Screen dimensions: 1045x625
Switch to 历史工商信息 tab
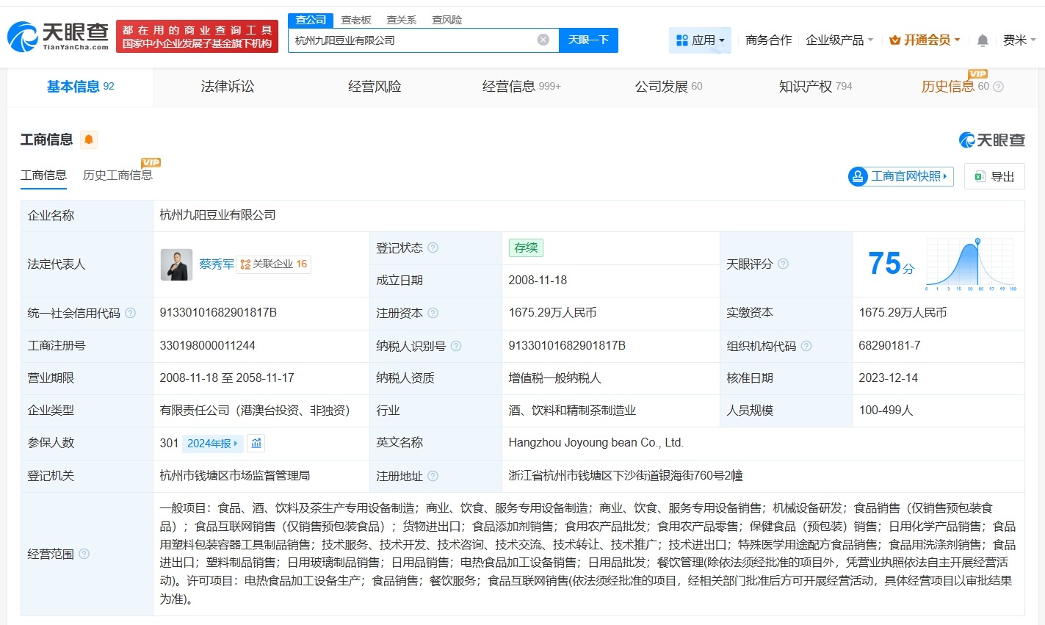[118, 175]
